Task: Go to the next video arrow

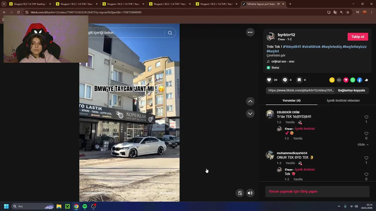Action: click(x=250, y=113)
